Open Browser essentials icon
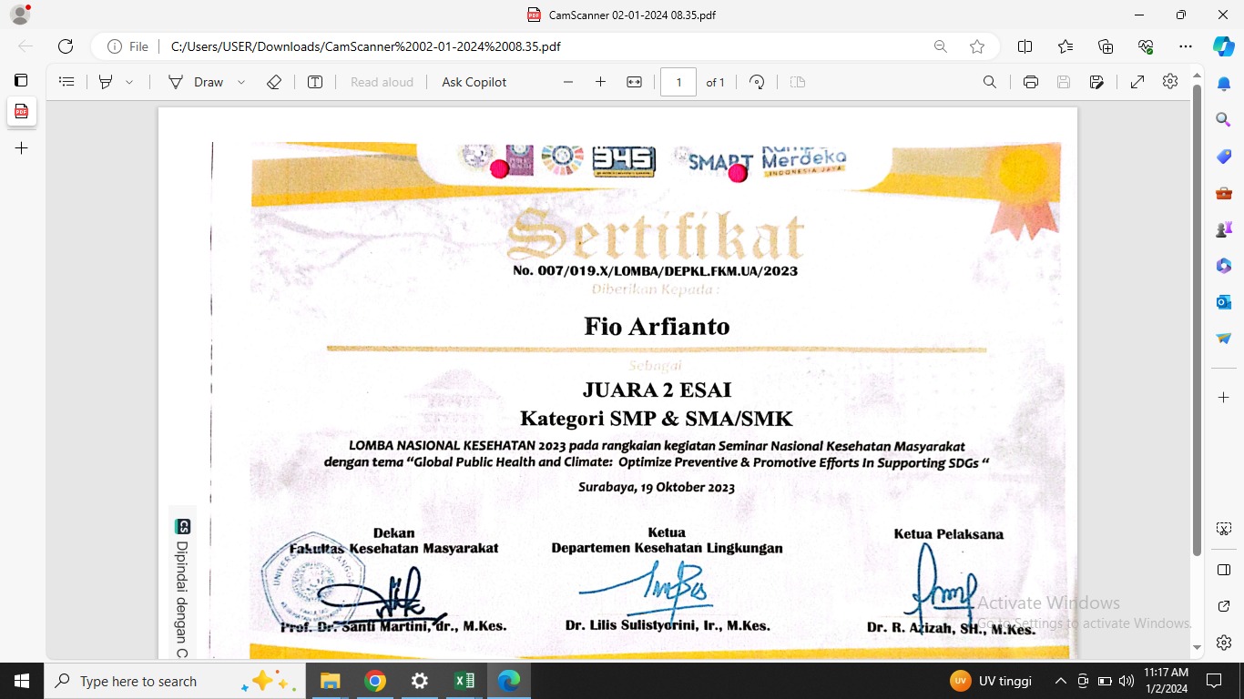Viewport: 1244px width, 699px height. [x=1146, y=46]
